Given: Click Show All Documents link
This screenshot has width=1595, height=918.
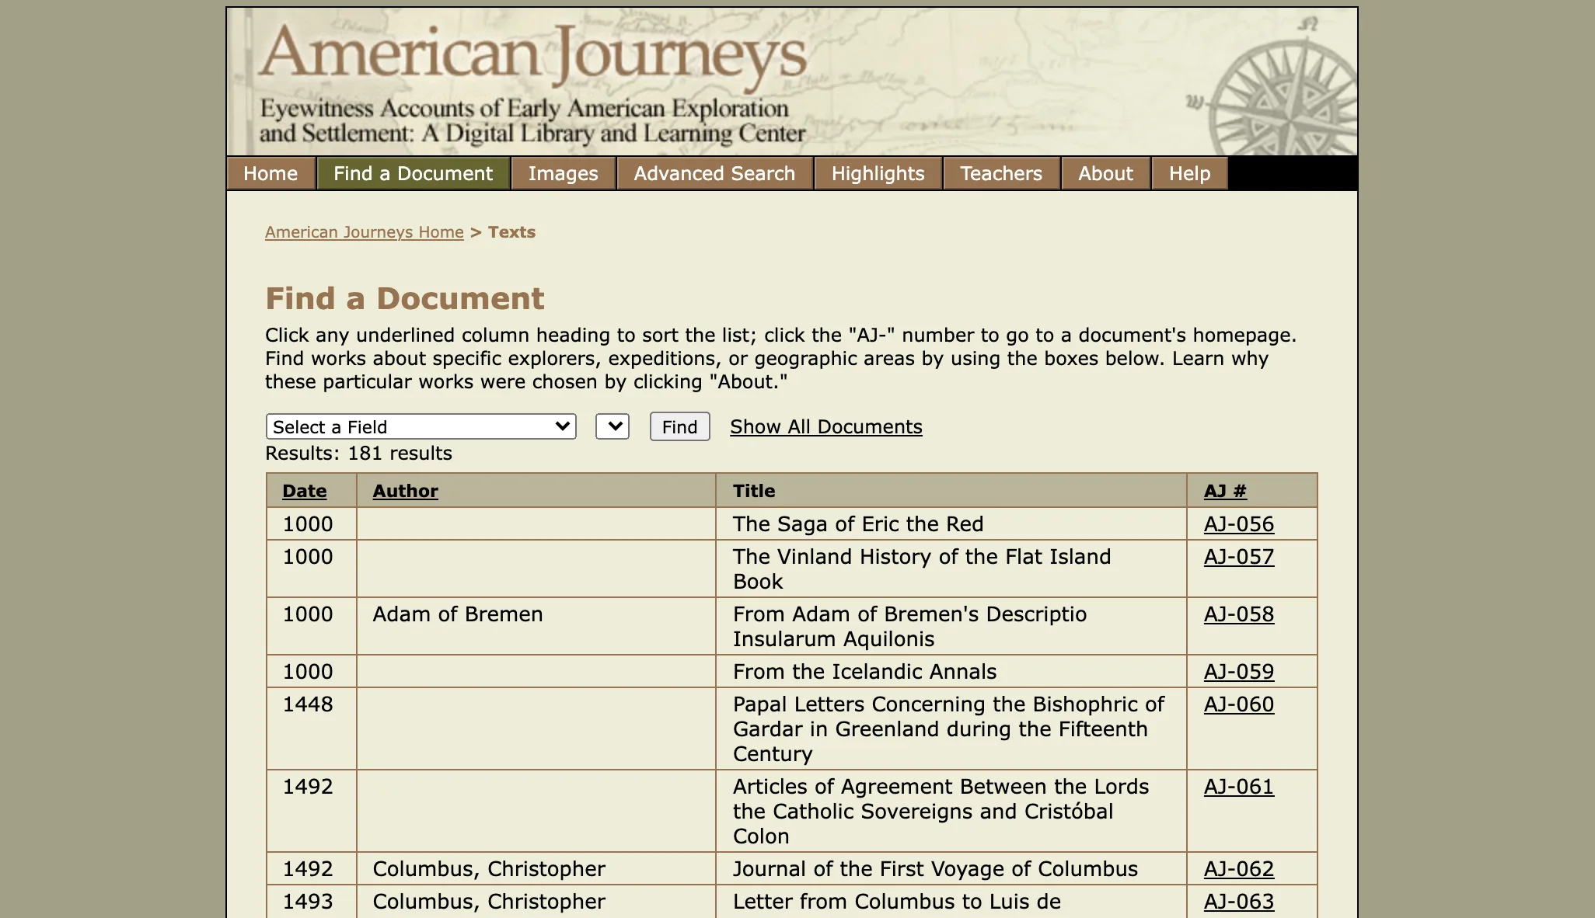Looking at the screenshot, I should click(825, 426).
